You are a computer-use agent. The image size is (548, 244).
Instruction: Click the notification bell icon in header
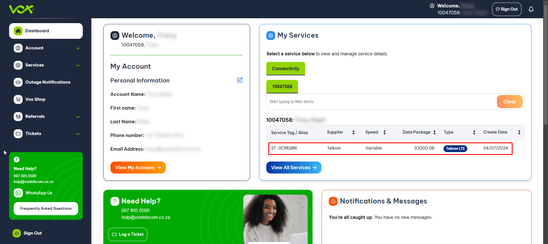[531, 9]
